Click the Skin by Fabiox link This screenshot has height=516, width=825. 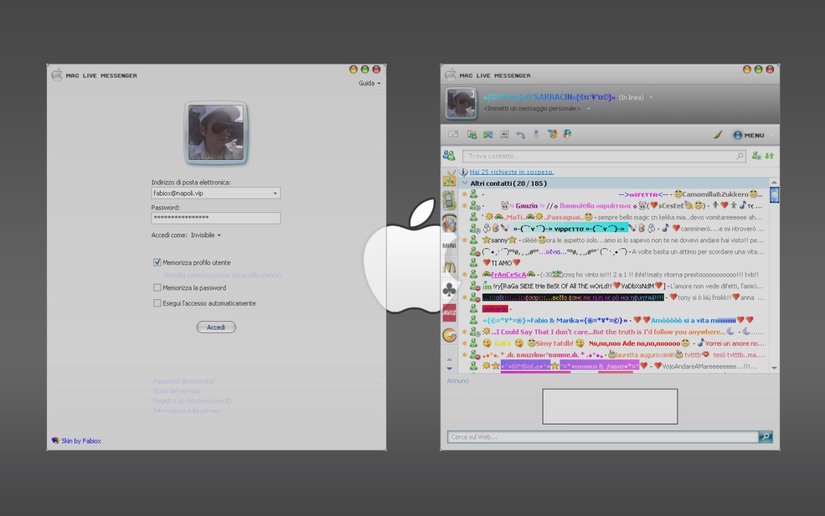click(81, 441)
